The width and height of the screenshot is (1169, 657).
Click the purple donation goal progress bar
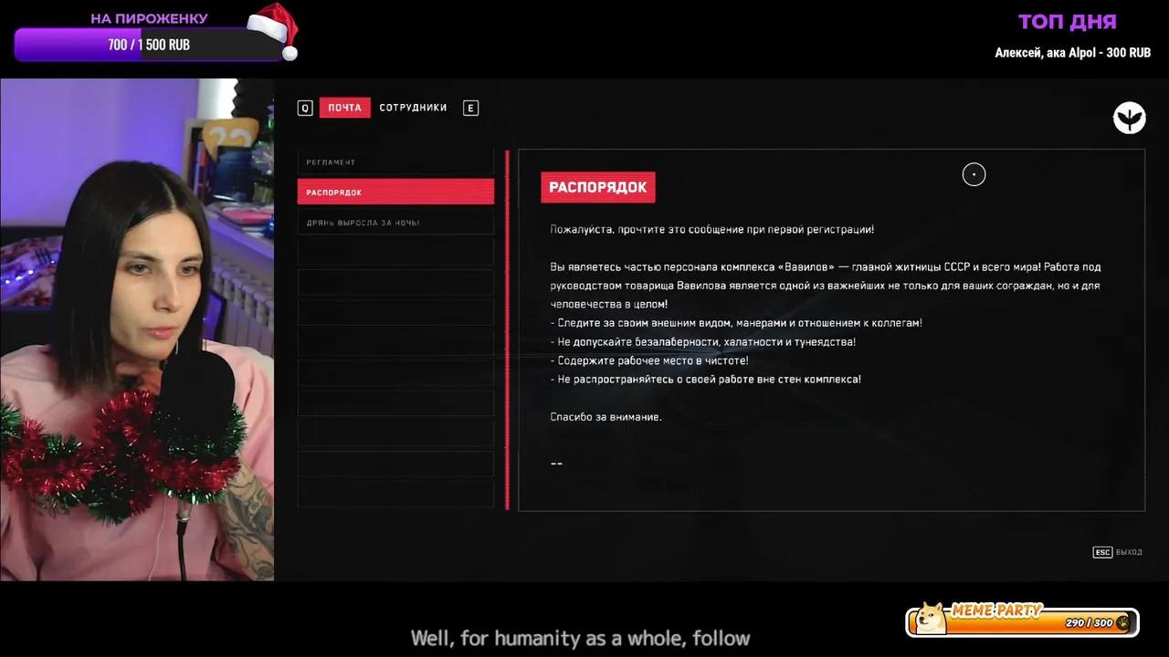(x=150, y=44)
